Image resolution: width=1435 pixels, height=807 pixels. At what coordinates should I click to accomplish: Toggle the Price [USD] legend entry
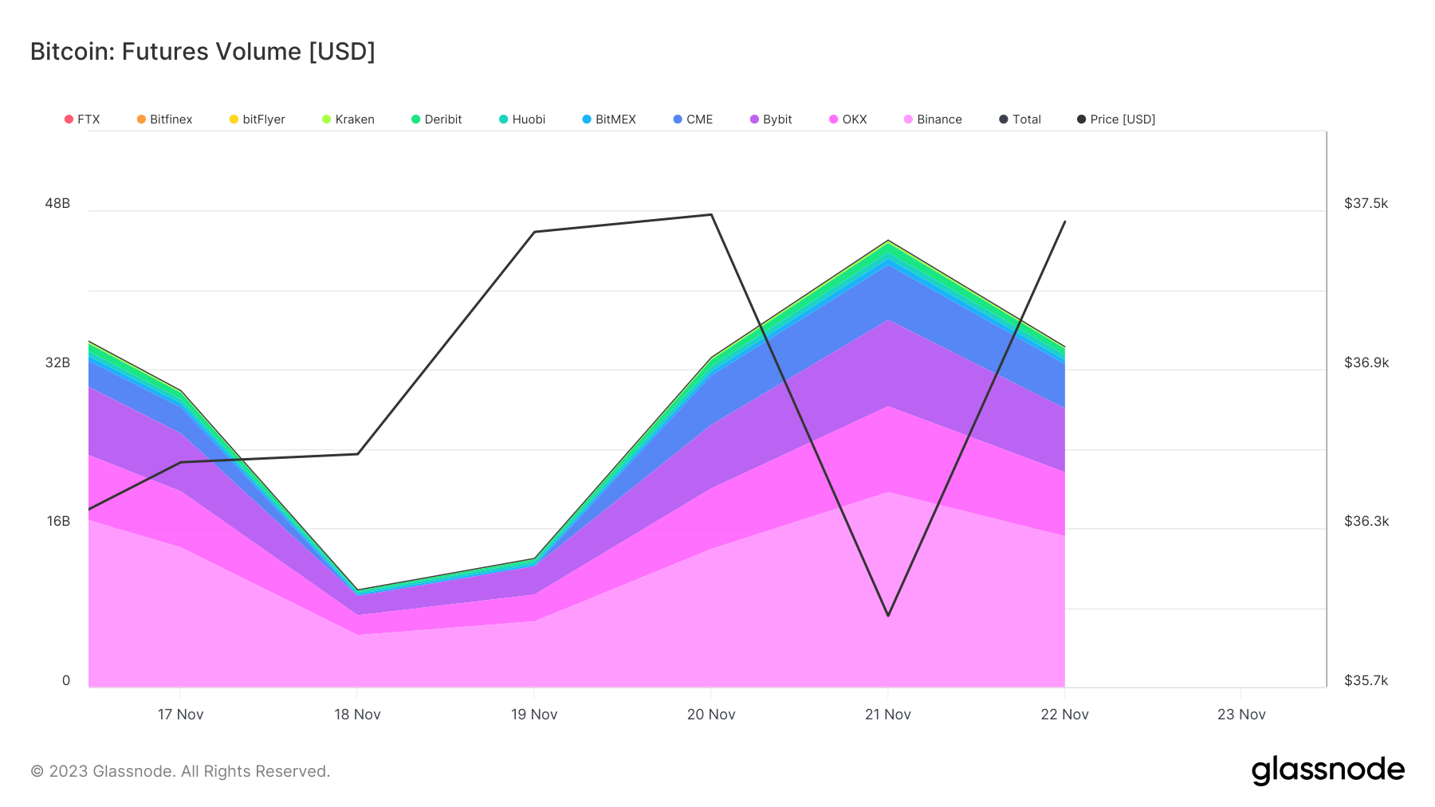coord(1116,119)
